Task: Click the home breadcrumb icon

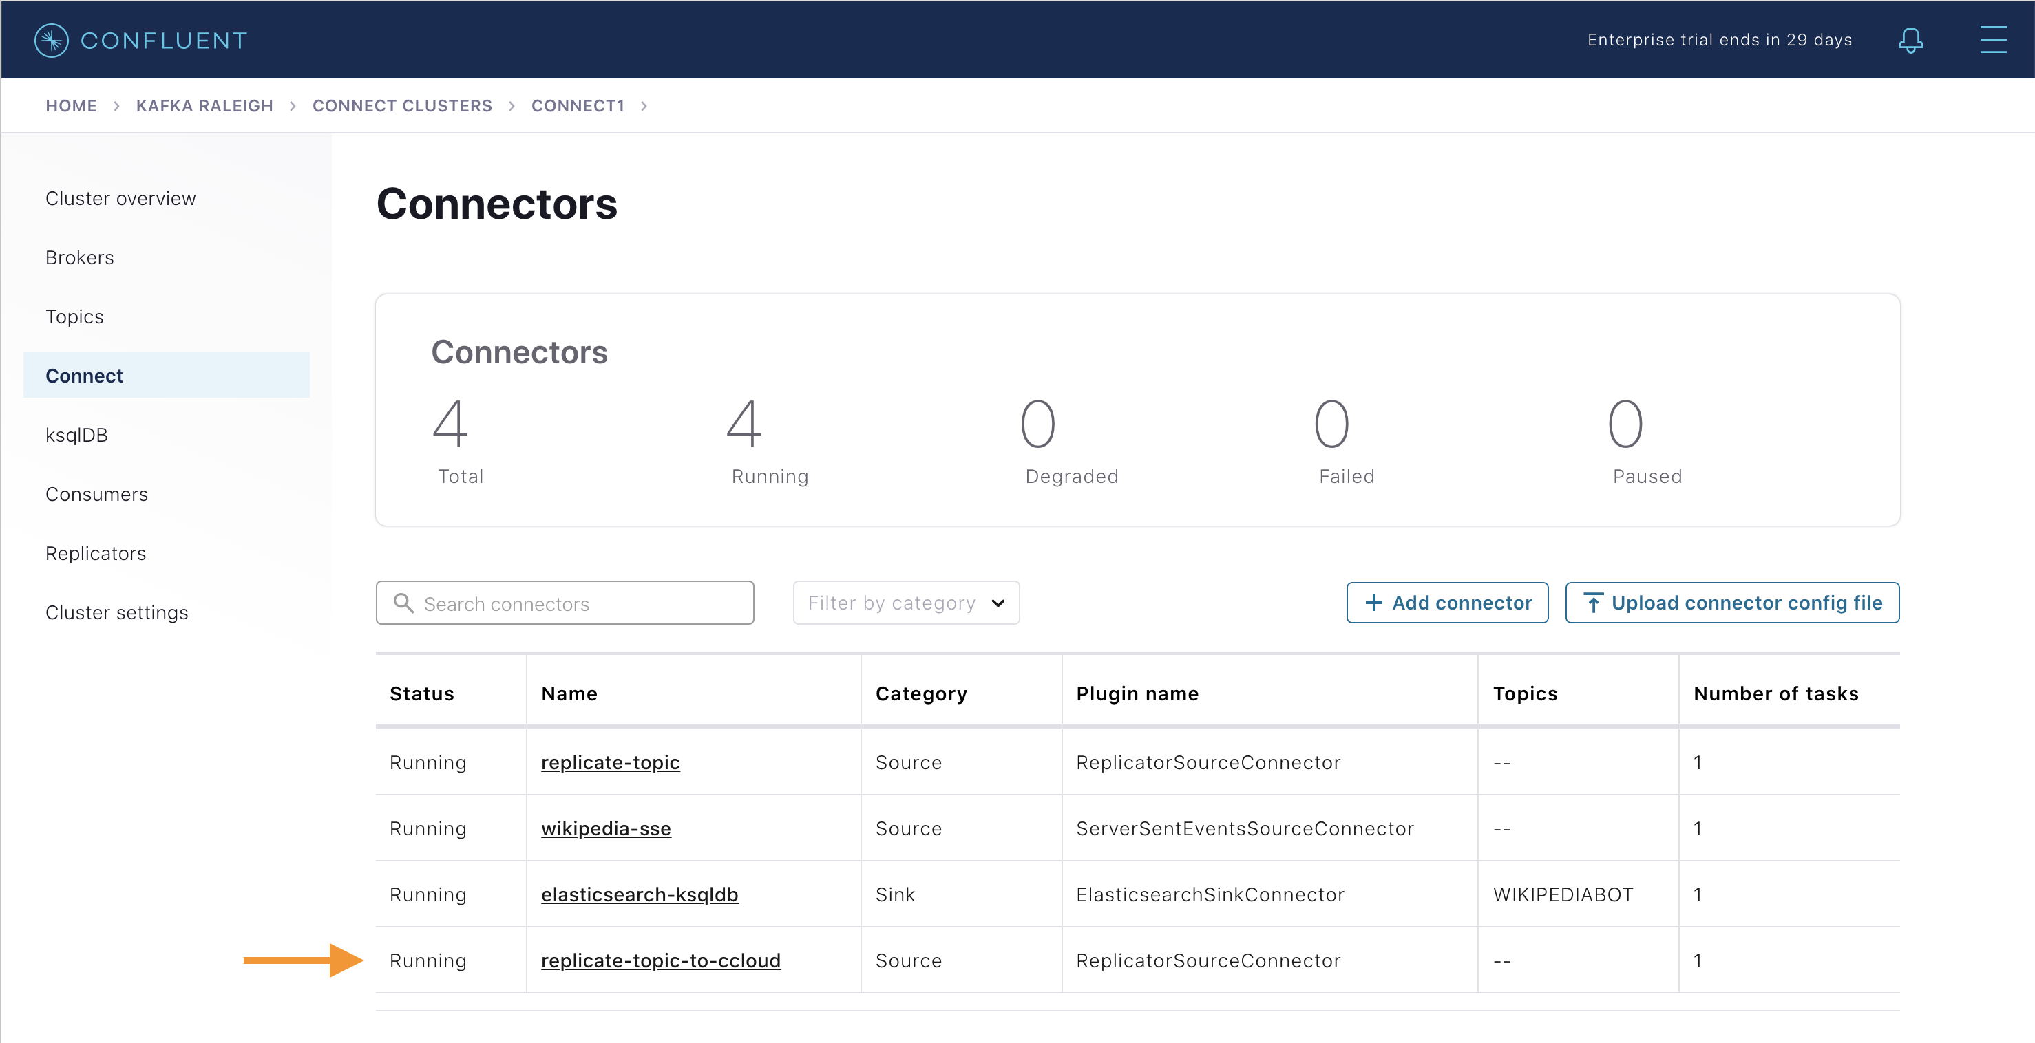Action: (72, 105)
